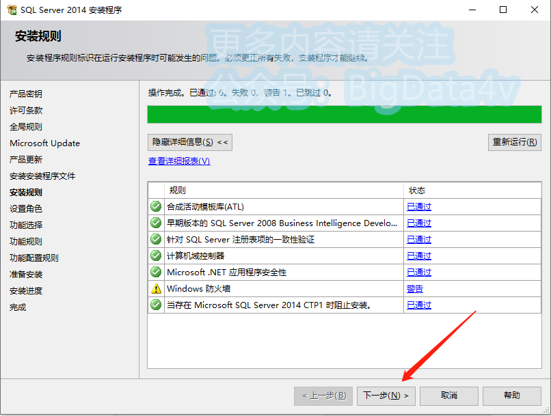Screen dimensions: 551x416
Task: Click 规则 column header
Action: pos(284,191)
